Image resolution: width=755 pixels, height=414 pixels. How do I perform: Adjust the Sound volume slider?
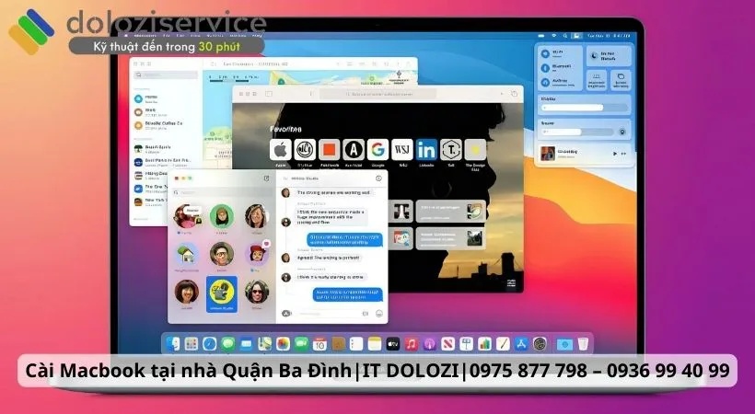(577, 132)
